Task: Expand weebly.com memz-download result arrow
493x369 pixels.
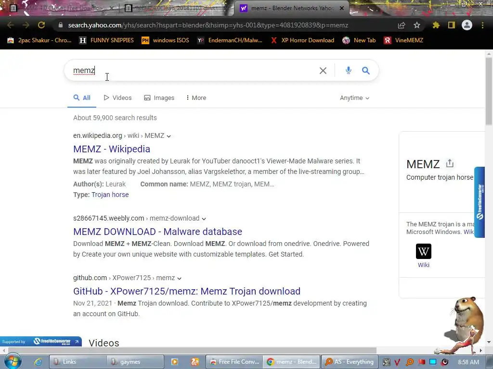Action: (x=204, y=219)
